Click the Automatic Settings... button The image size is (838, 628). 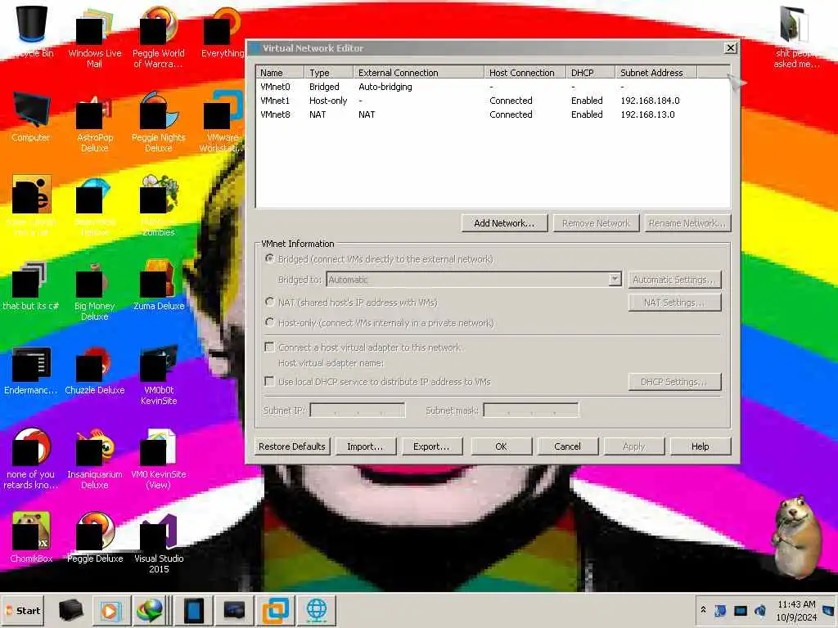(x=674, y=280)
